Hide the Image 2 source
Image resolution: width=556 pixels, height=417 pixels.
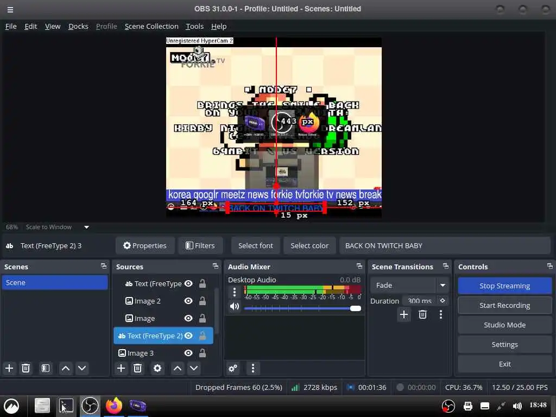point(188,301)
